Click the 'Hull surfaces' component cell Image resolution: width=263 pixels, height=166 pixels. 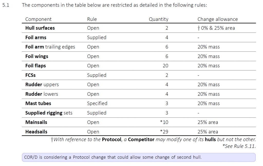pyautogui.click(x=40, y=28)
